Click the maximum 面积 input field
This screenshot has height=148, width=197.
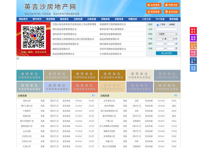171,44
